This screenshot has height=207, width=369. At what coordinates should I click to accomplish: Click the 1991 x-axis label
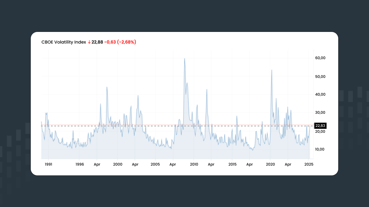point(48,164)
